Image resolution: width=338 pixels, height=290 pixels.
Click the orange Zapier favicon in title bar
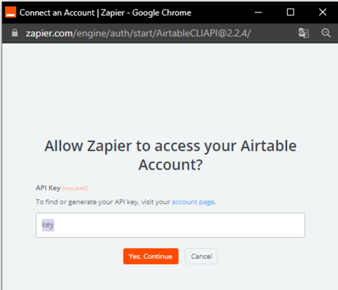[x=10, y=12]
